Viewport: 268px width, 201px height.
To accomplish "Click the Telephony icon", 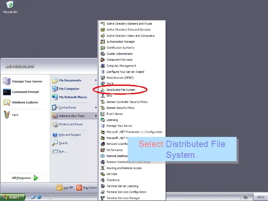I will (x=103, y=180).
